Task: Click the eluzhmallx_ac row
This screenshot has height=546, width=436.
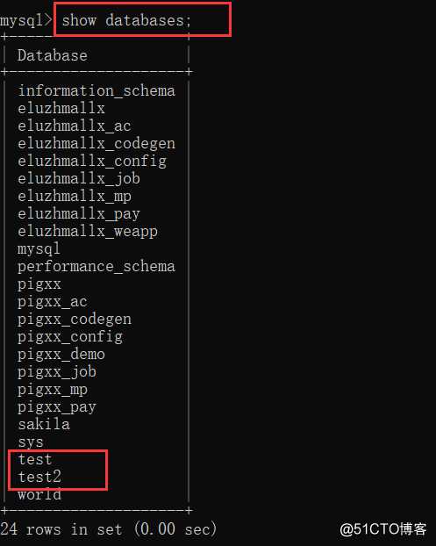Action: coord(75,126)
